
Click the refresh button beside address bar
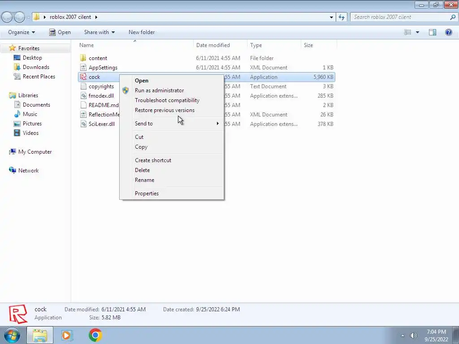click(341, 17)
